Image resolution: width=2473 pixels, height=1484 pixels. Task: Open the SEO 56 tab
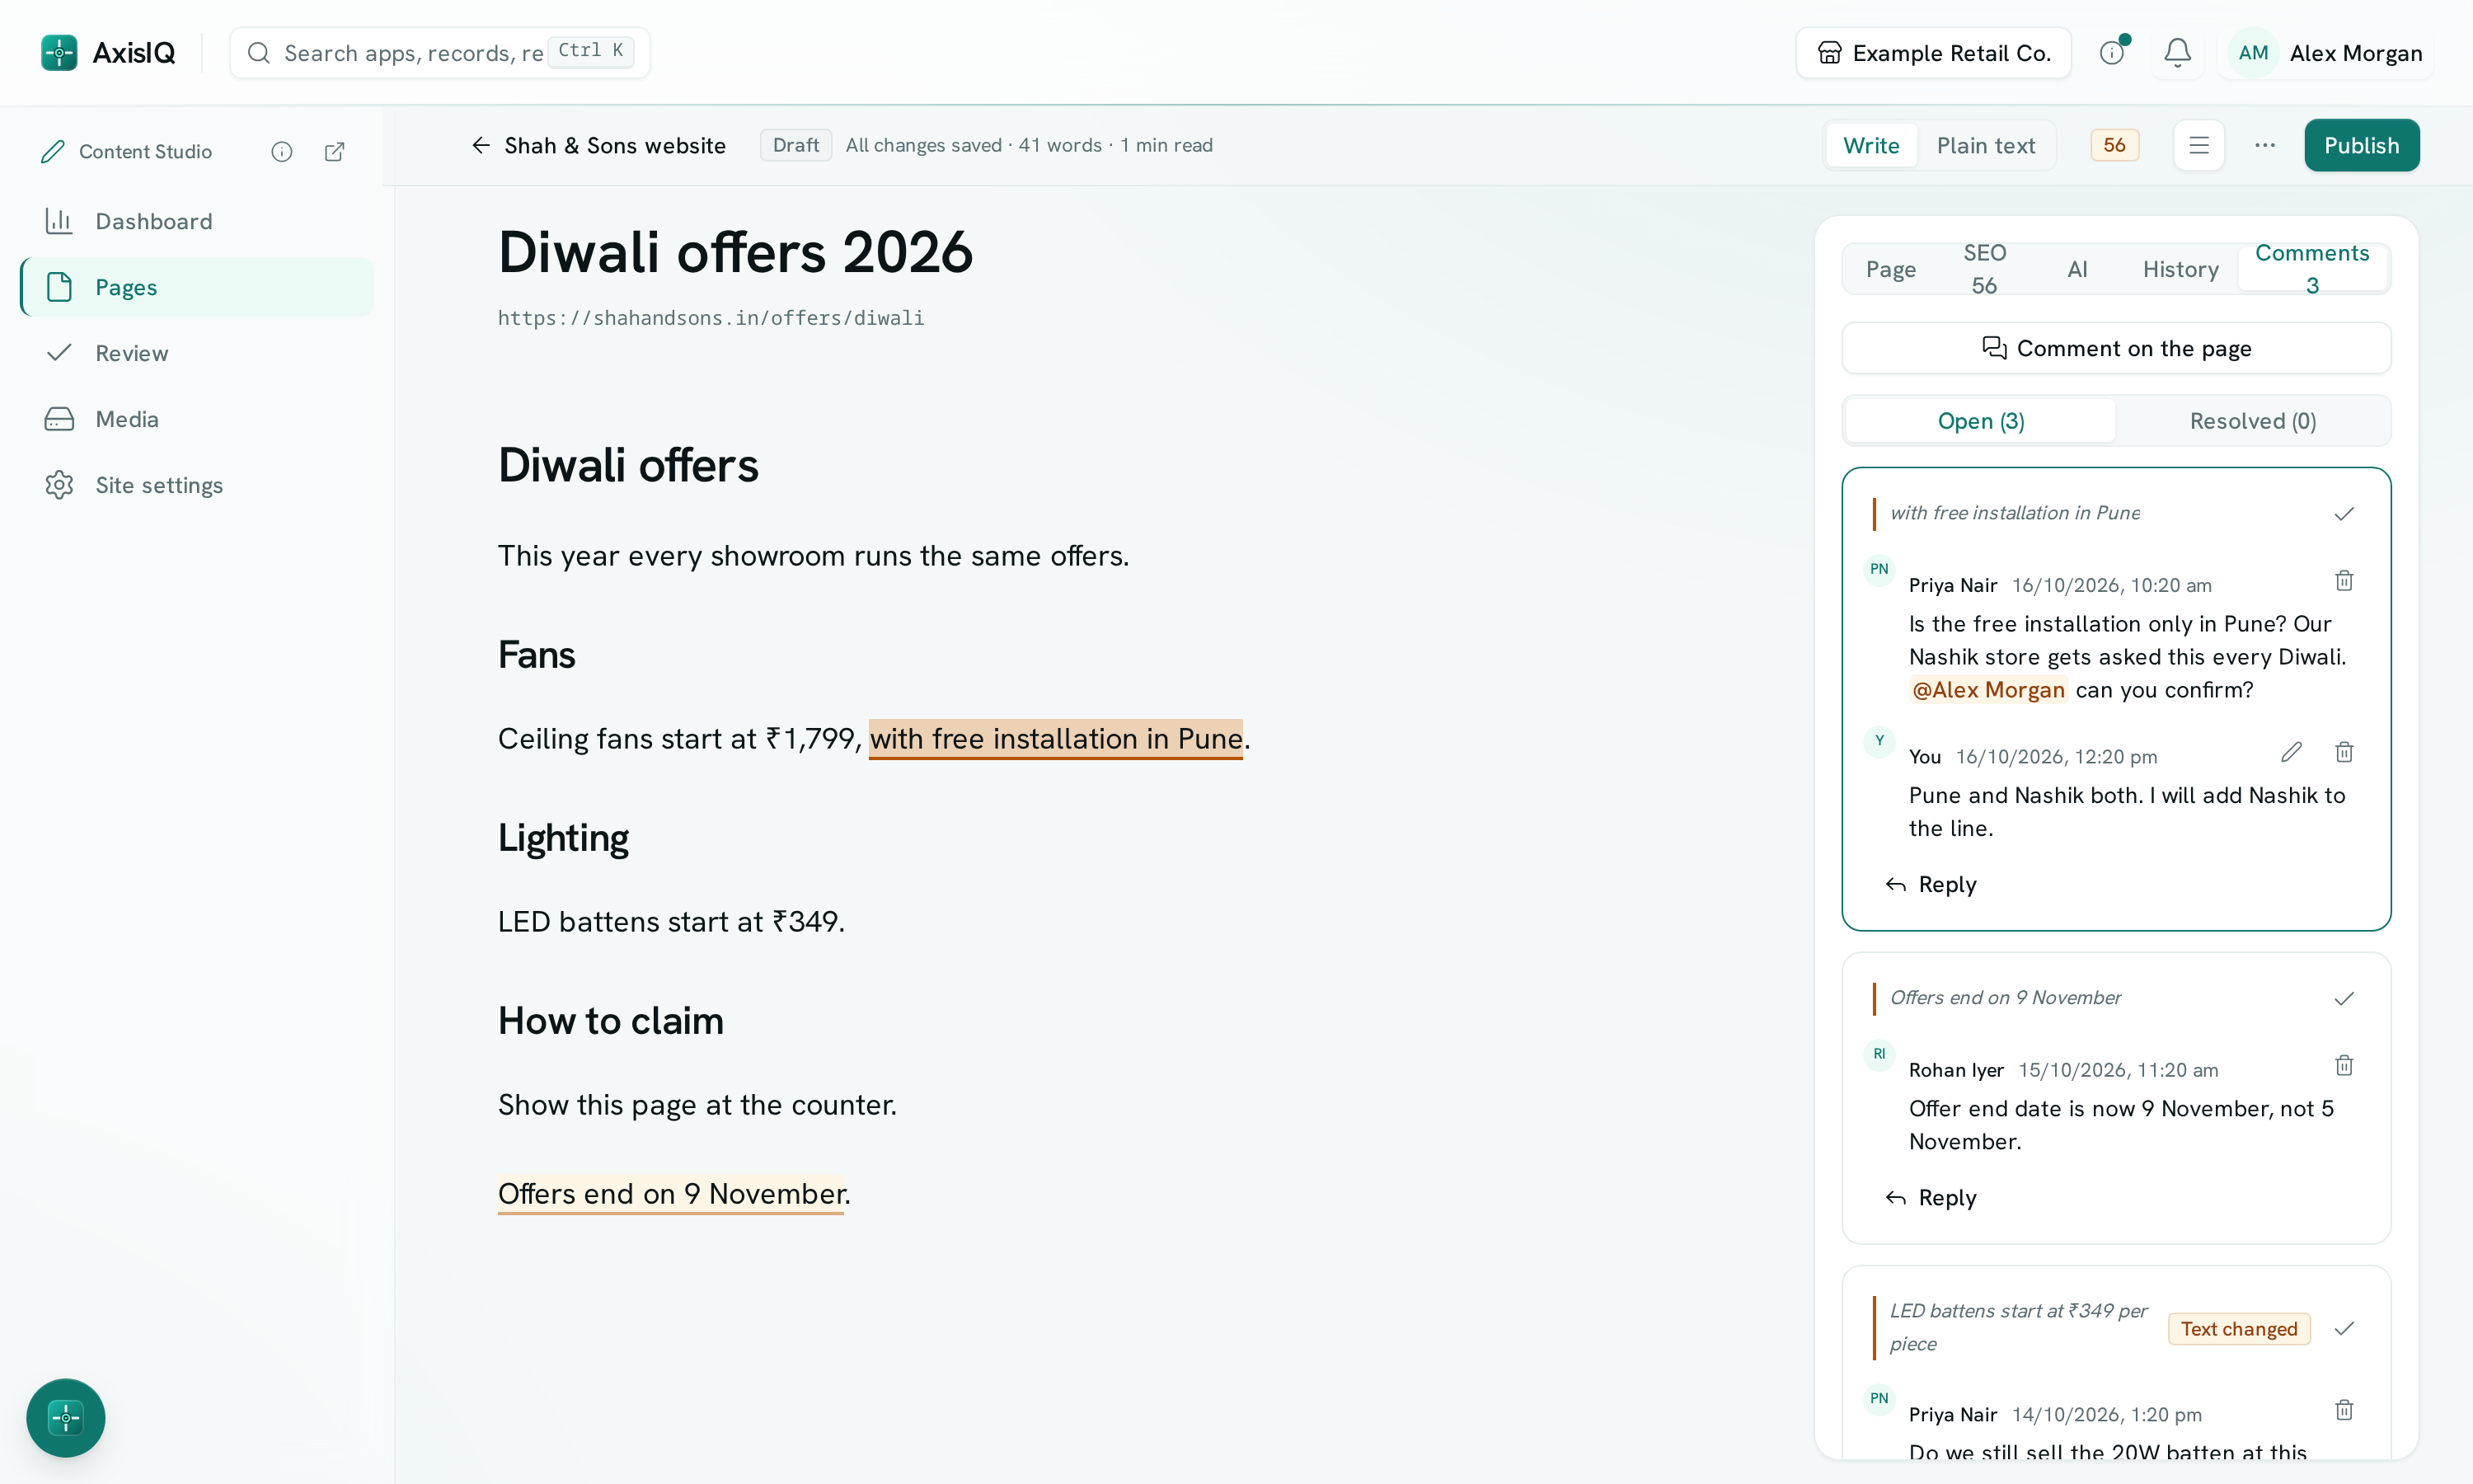[x=1984, y=269]
